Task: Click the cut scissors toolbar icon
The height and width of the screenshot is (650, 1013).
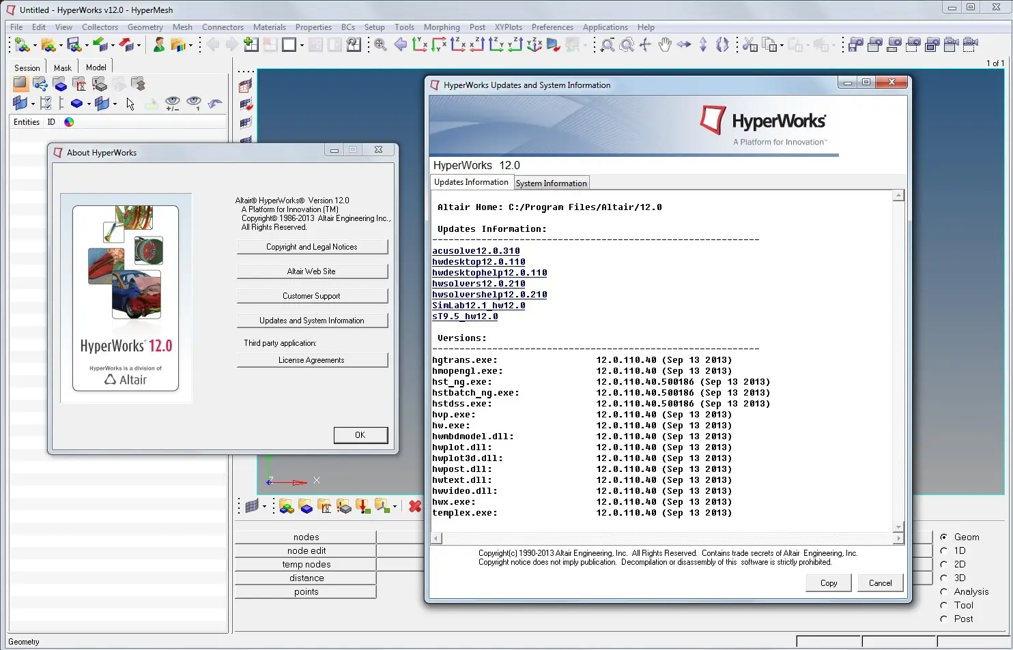Action: (750, 45)
